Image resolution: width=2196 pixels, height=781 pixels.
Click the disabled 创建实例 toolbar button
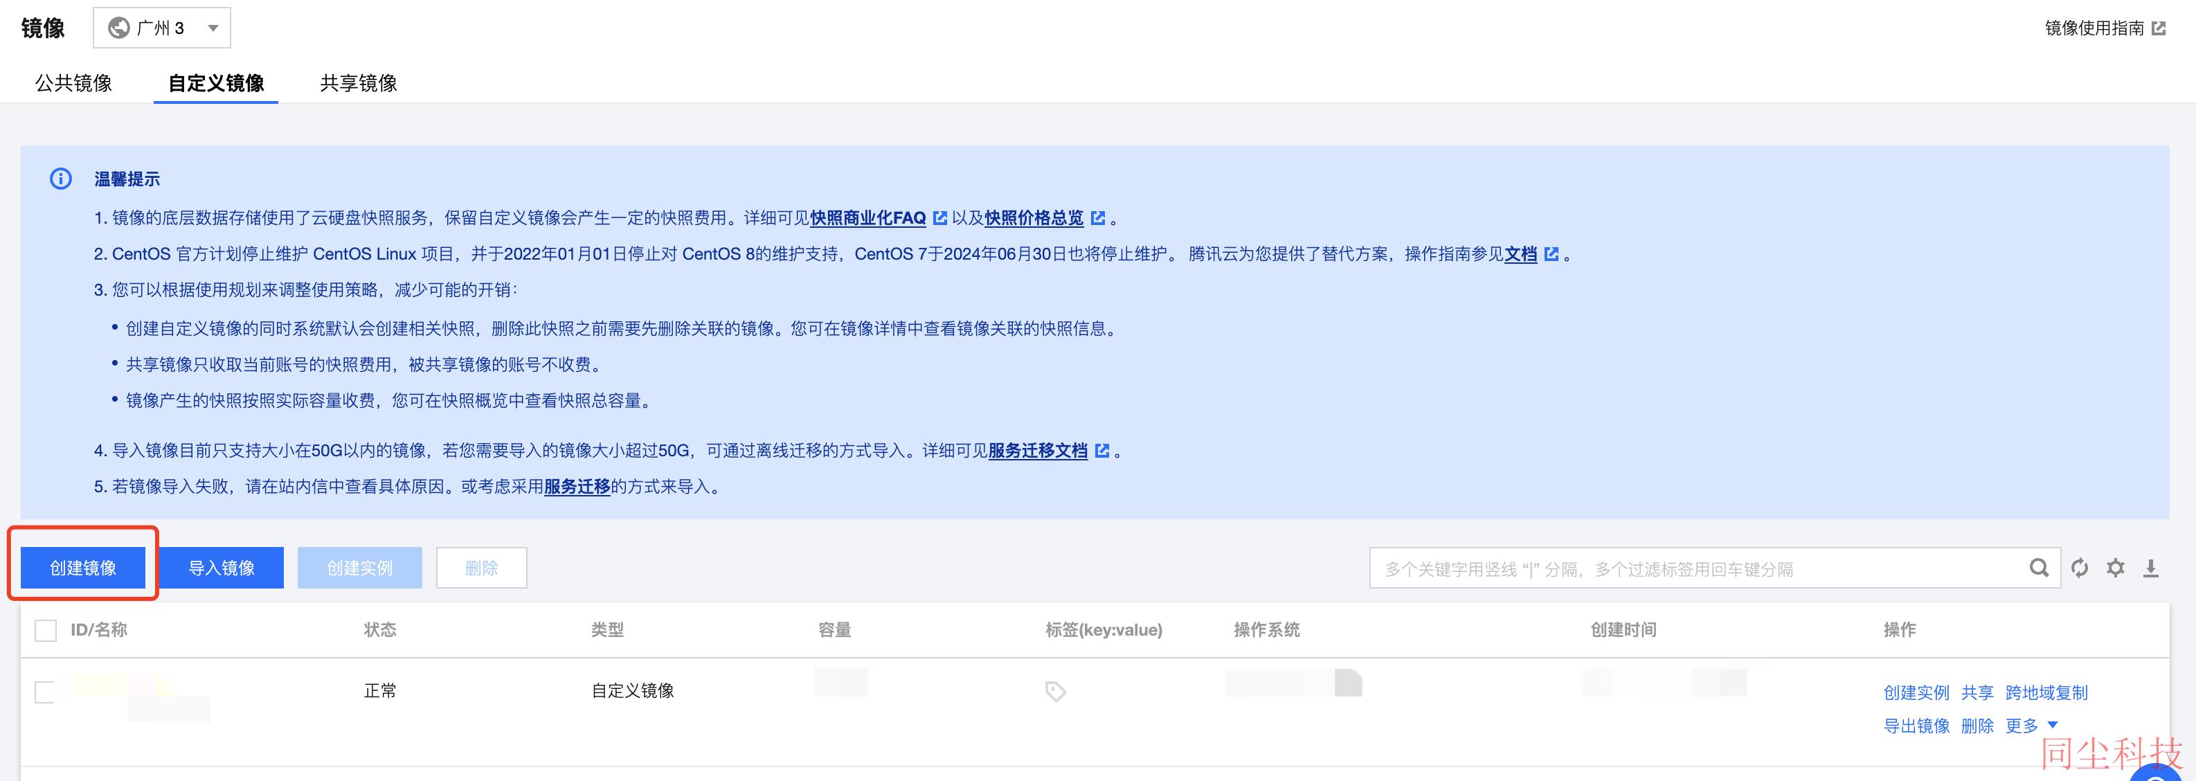coord(360,568)
